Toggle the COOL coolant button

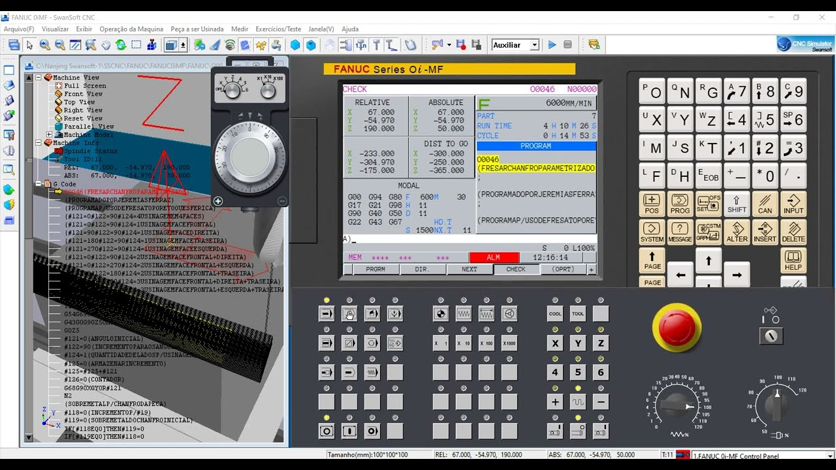click(555, 314)
